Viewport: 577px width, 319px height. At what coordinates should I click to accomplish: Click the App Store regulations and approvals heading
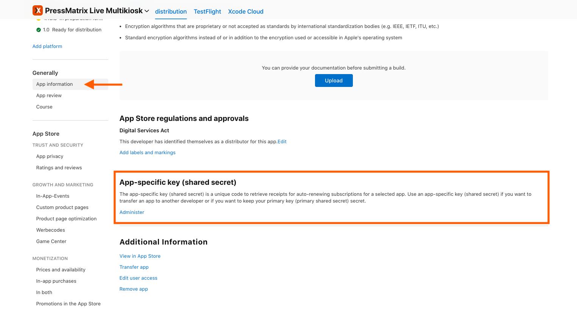(x=184, y=119)
